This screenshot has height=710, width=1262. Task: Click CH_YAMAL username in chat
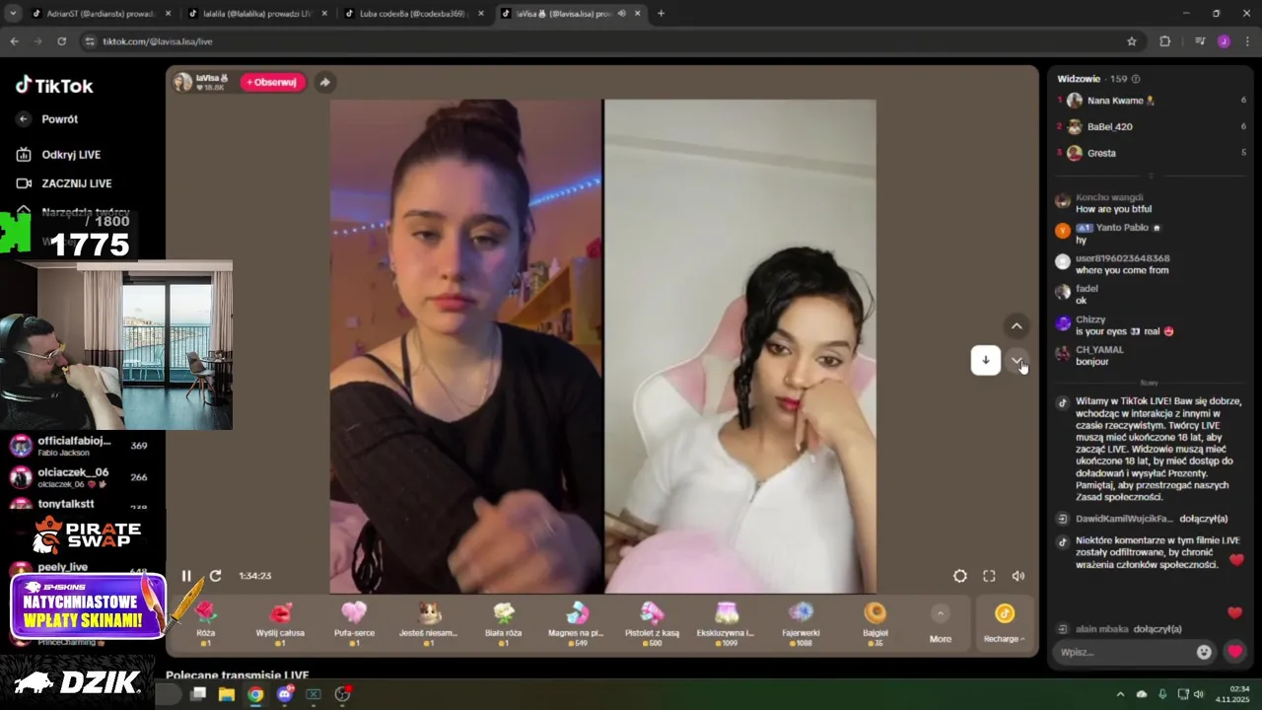pos(1099,350)
